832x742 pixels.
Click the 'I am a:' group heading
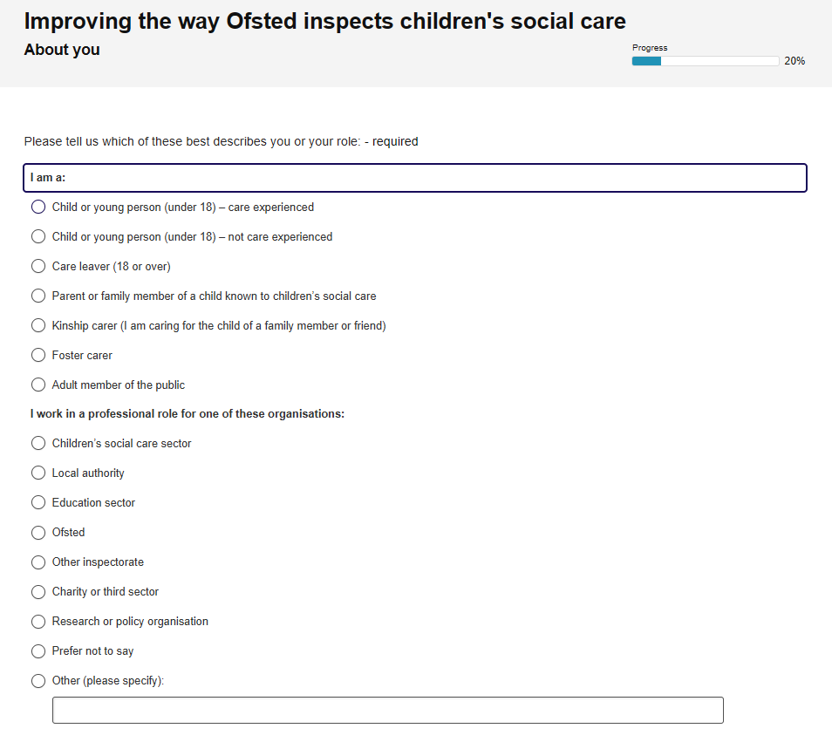pyautogui.click(x=48, y=178)
